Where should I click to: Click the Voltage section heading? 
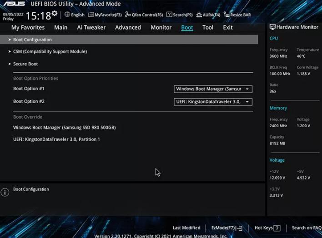click(x=277, y=160)
